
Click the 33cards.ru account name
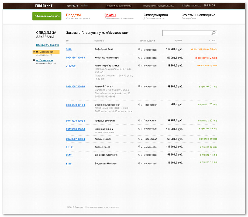pyautogui.click(x=72, y=6)
